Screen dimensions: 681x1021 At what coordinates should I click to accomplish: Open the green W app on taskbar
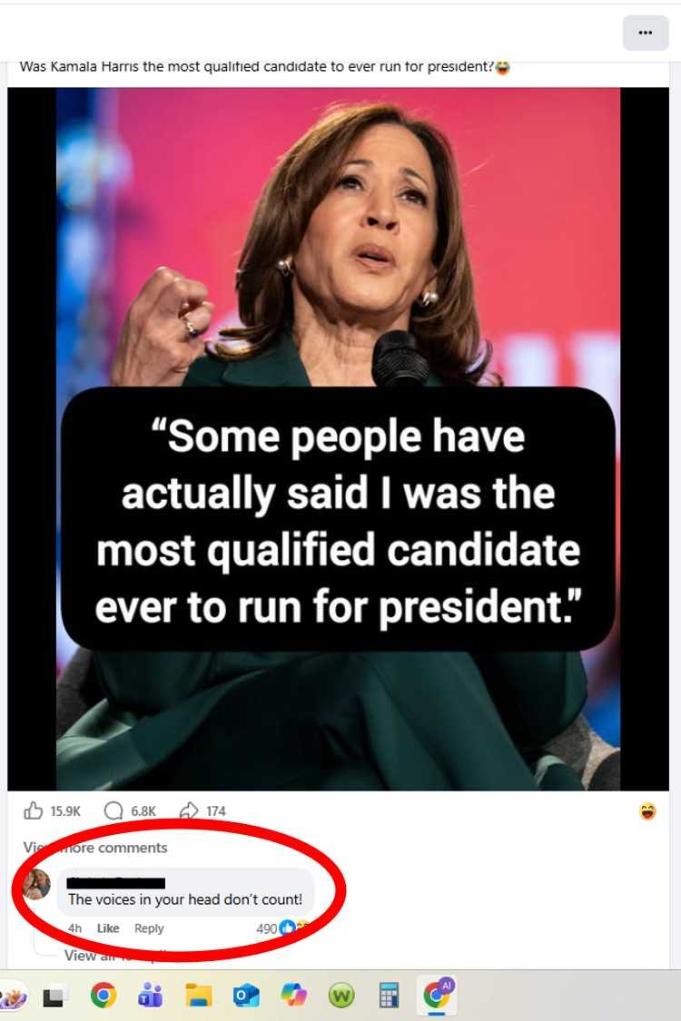(341, 996)
